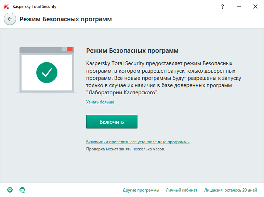Click the red square in the window illustration
Screen dimensions: 264x197
(x=70, y=49)
